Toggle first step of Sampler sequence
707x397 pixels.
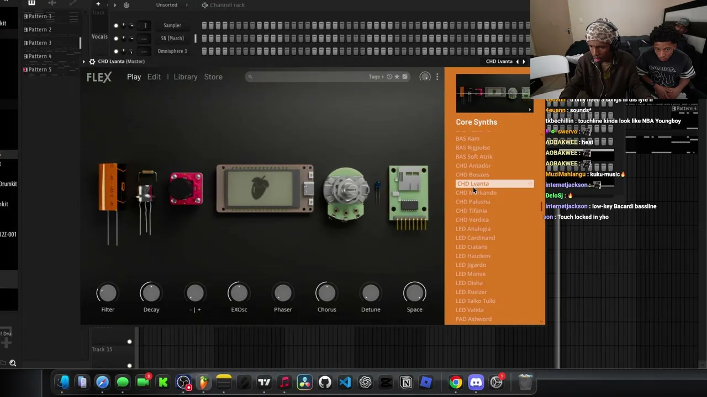pos(204,25)
